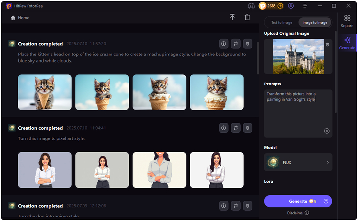Open the fourth kitten ice cream image
Image resolution: width=358 pixels, height=221 pixels.
(x=217, y=92)
